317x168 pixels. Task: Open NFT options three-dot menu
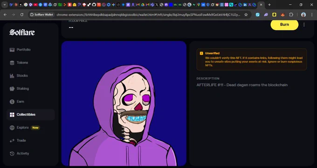click(304, 25)
